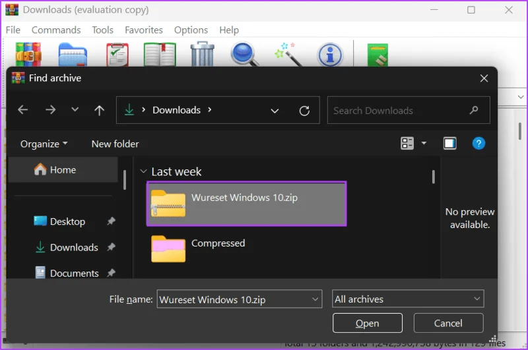Click the Cancel button
Screen dimensions: 528x350
pos(448,323)
